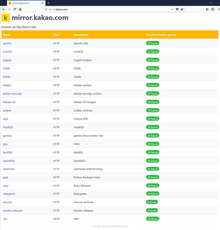Screen dimensions: 220x230
Task: Open the epel mirror link
Action: [x=5, y=119]
